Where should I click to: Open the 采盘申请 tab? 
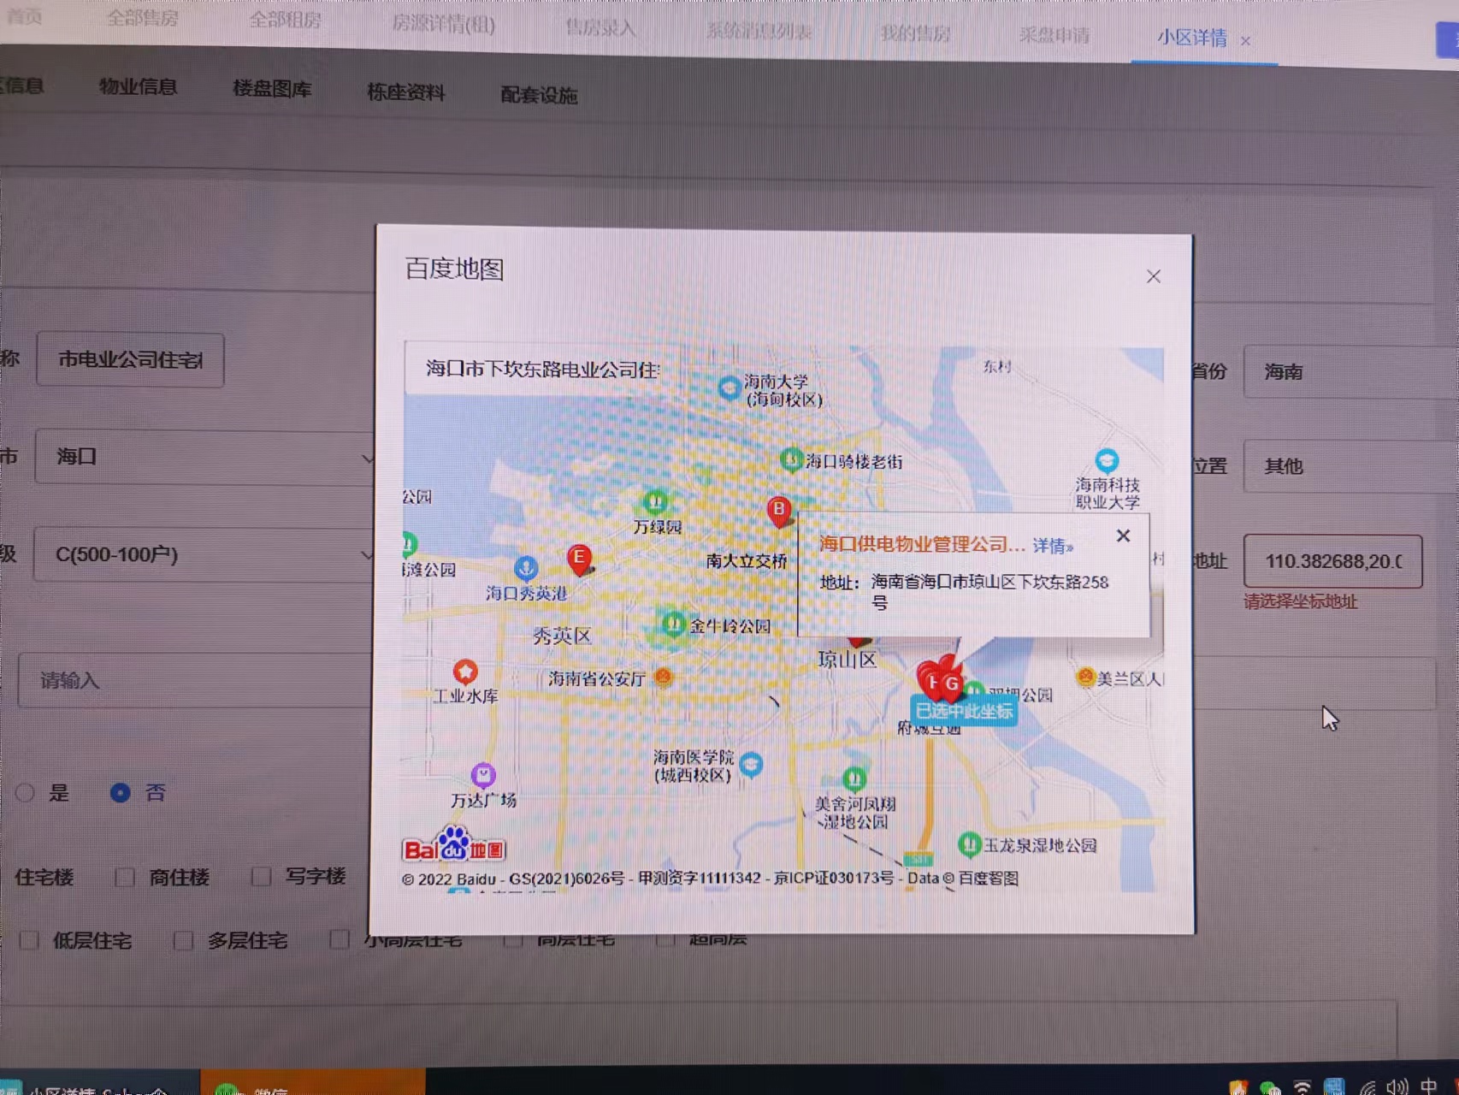tap(1054, 36)
